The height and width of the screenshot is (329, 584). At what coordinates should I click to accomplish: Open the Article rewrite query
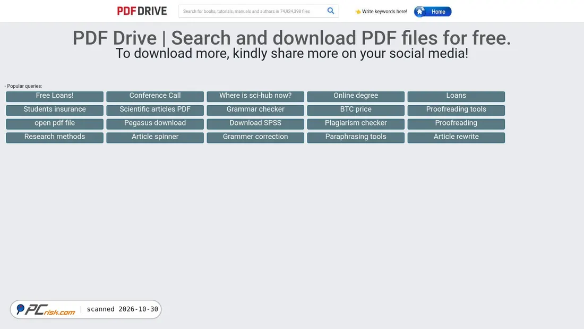[x=456, y=138]
